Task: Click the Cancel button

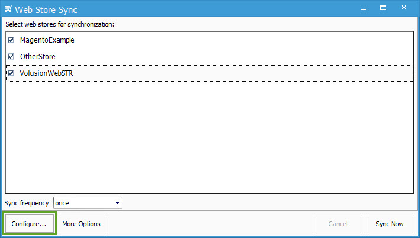Action: [x=338, y=224]
